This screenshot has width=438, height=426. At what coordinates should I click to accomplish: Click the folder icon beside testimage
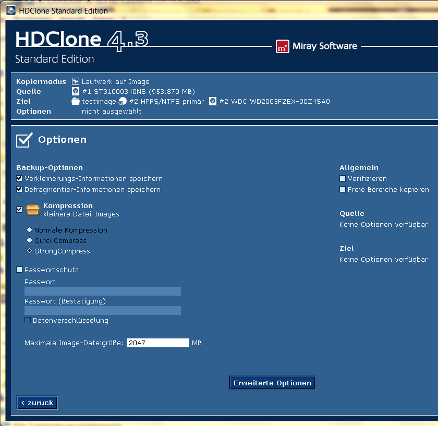(76, 101)
